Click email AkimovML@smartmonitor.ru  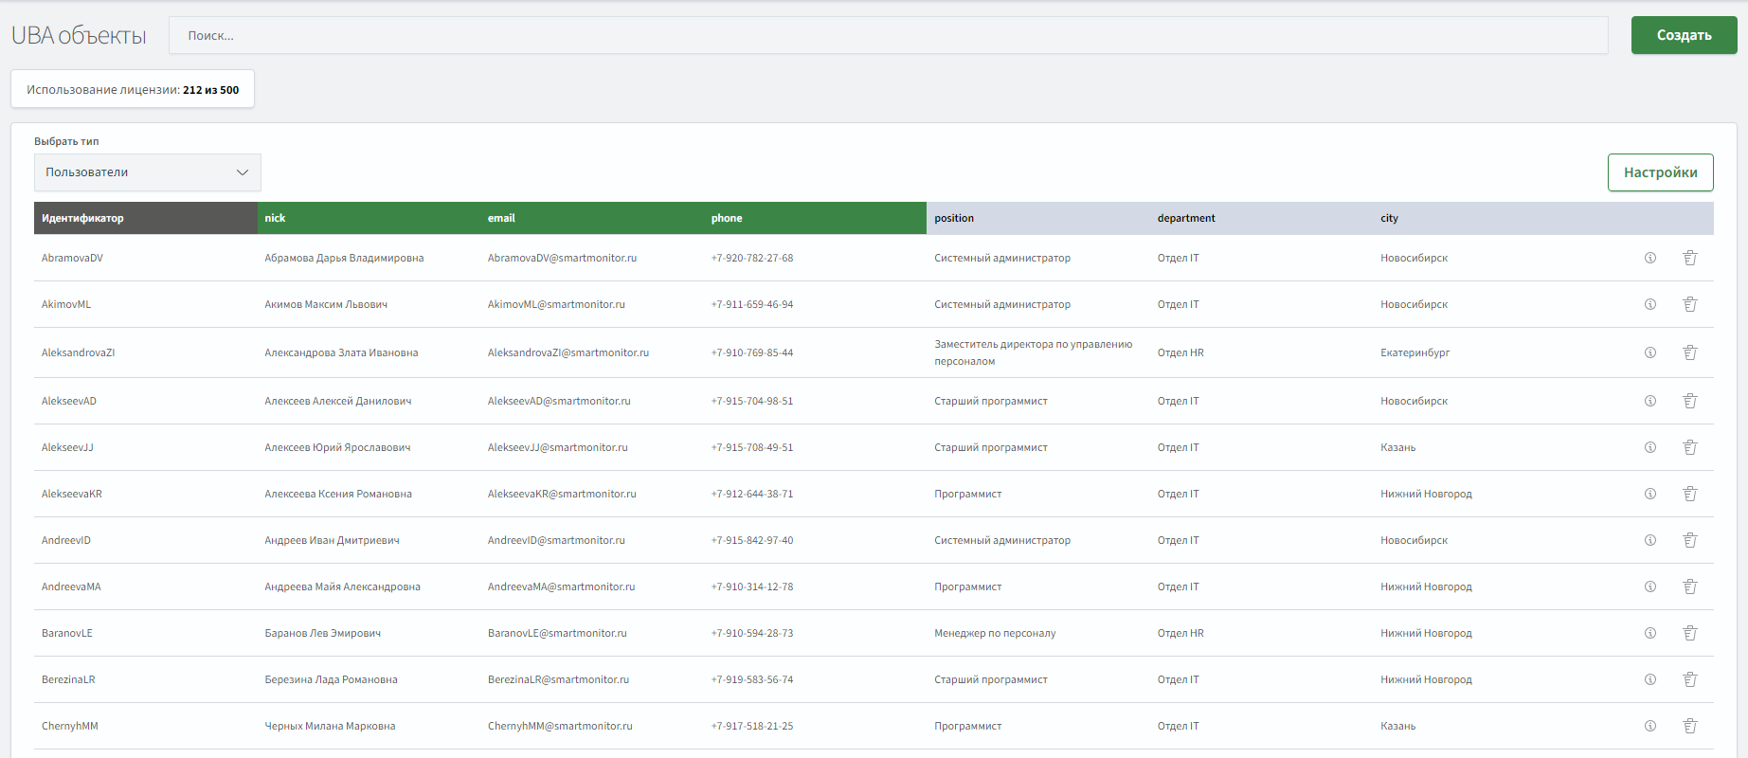click(x=556, y=304)
